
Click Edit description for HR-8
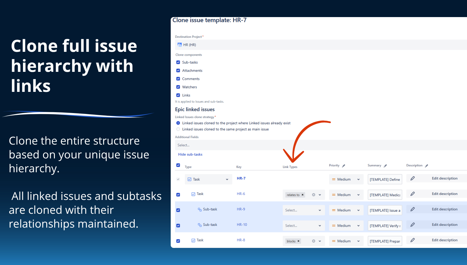click(x=445, y=240)
